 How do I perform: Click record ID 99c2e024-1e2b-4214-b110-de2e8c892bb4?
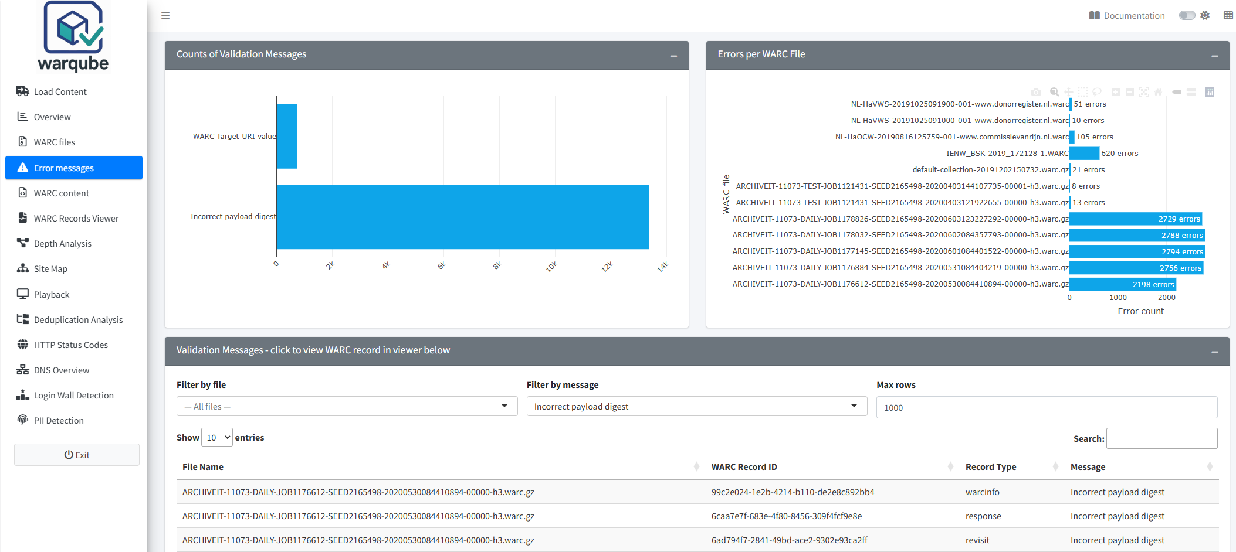793,492
